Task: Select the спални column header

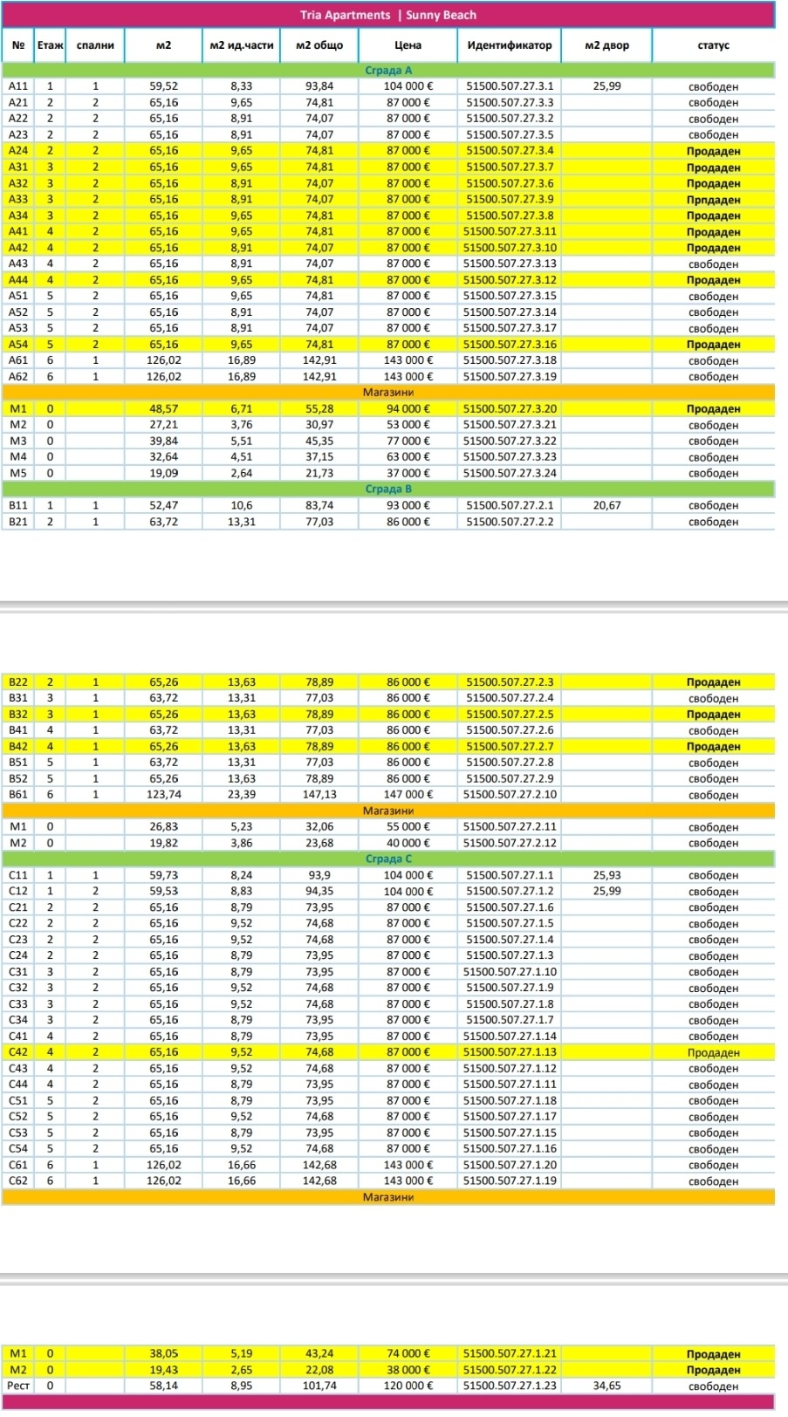Action: tap(95, 45)
